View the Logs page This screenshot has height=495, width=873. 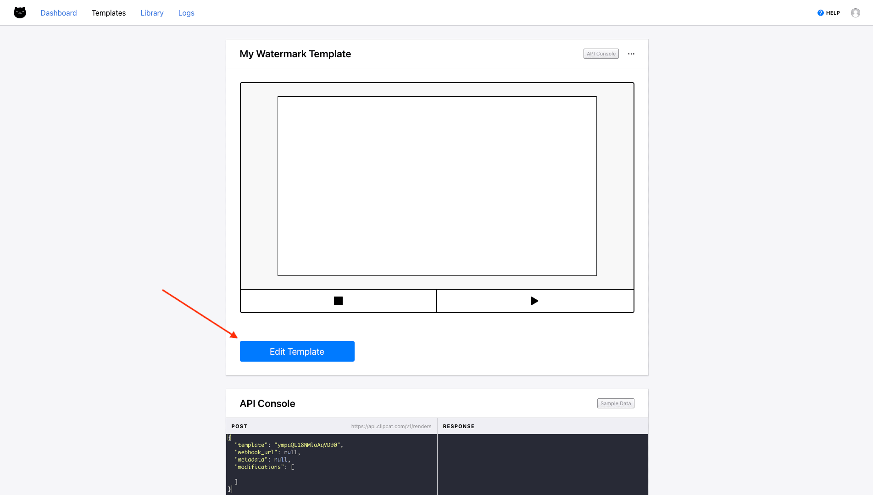(x=186, y=13)
